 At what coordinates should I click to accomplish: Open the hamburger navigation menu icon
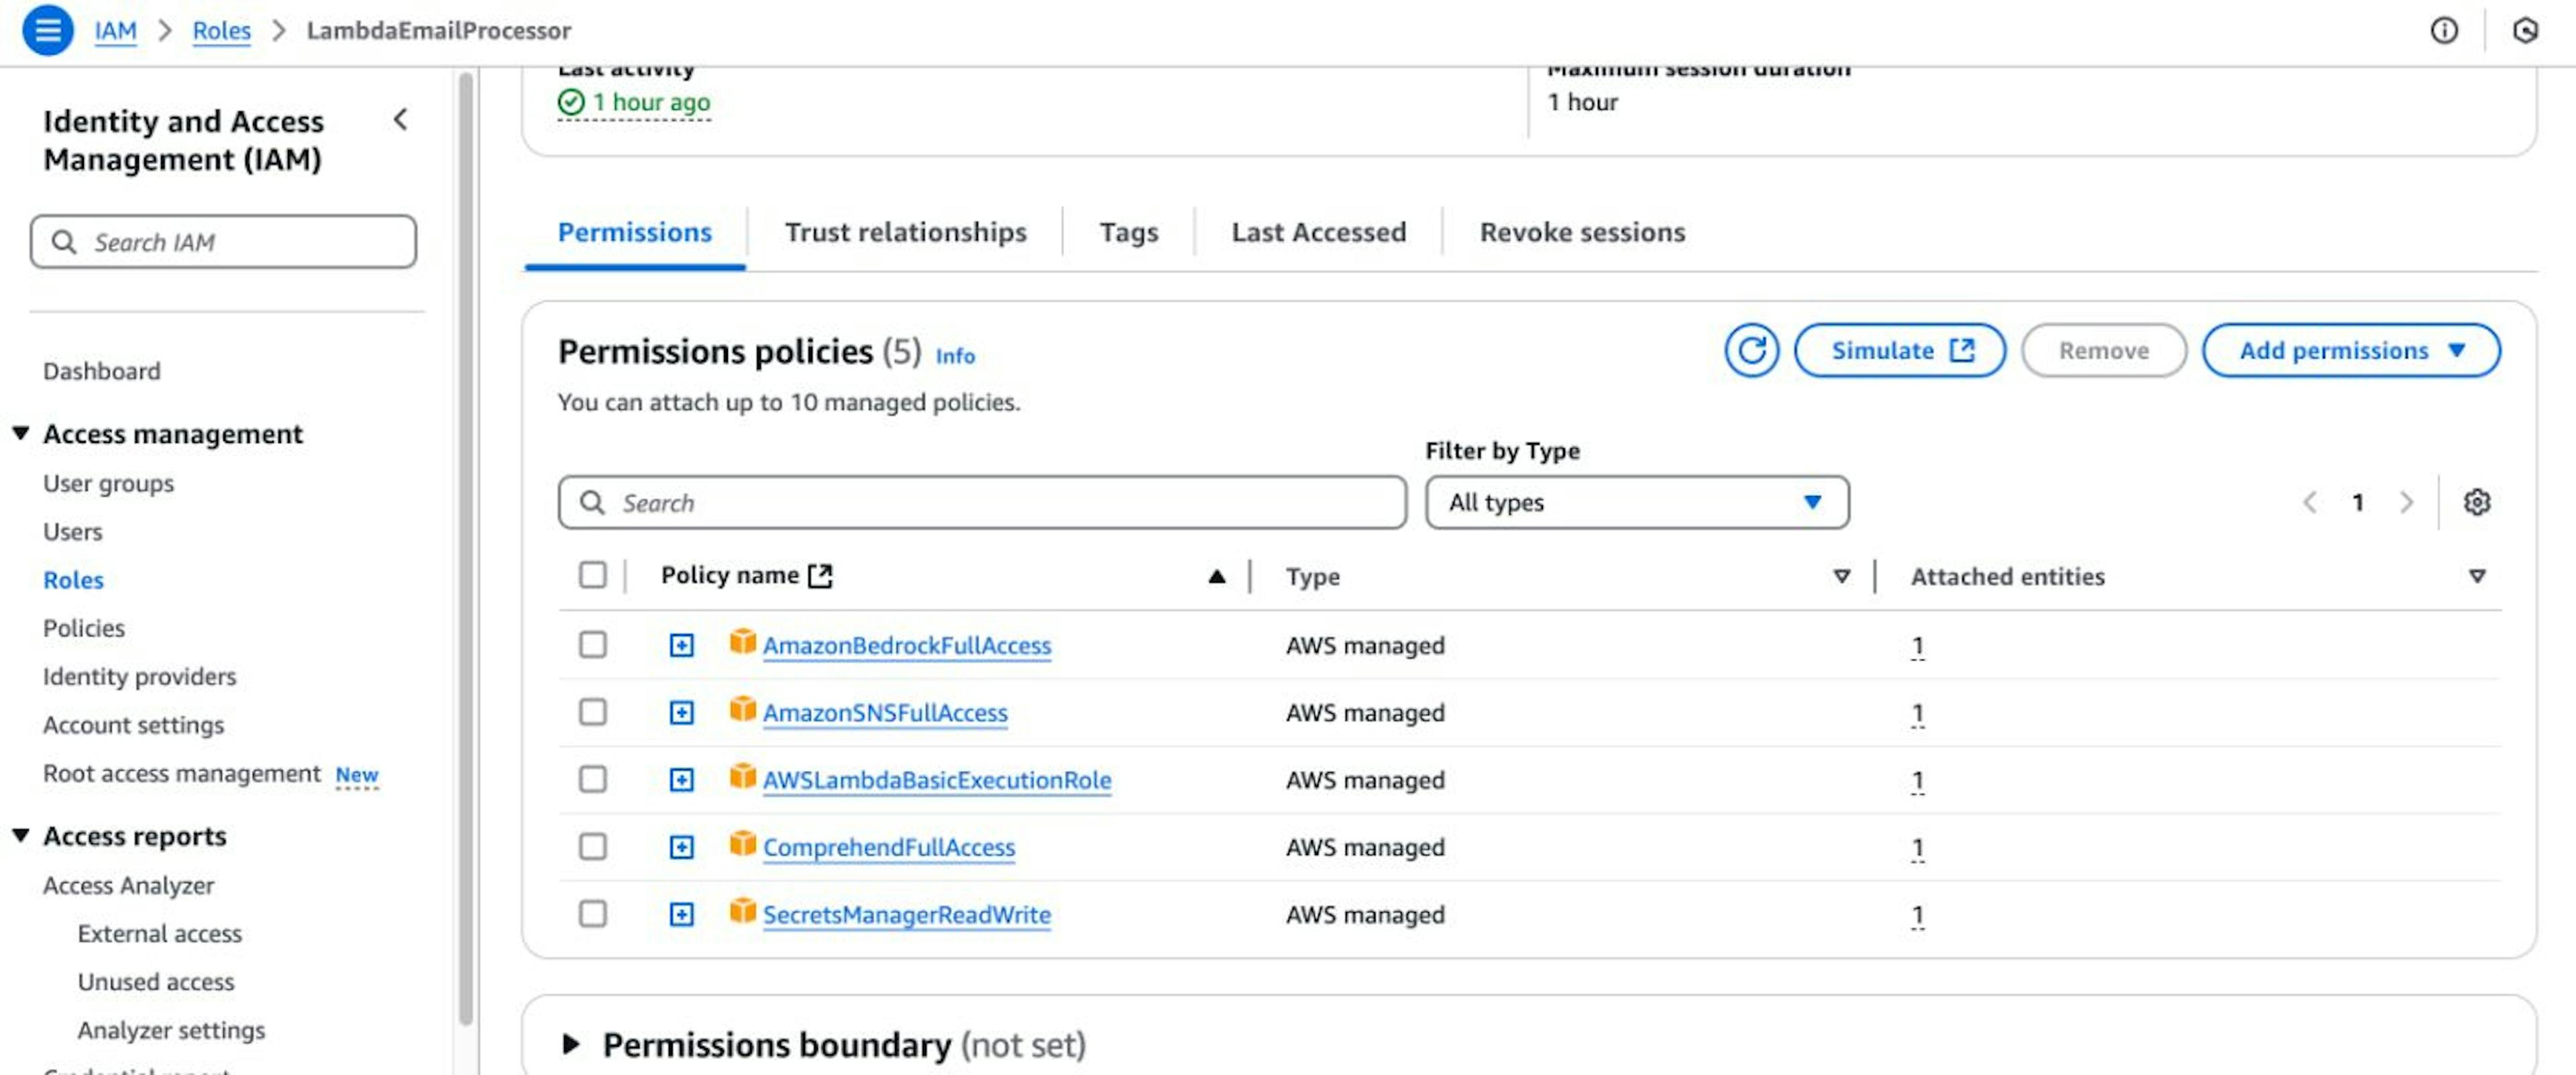(x=47, y=30)
